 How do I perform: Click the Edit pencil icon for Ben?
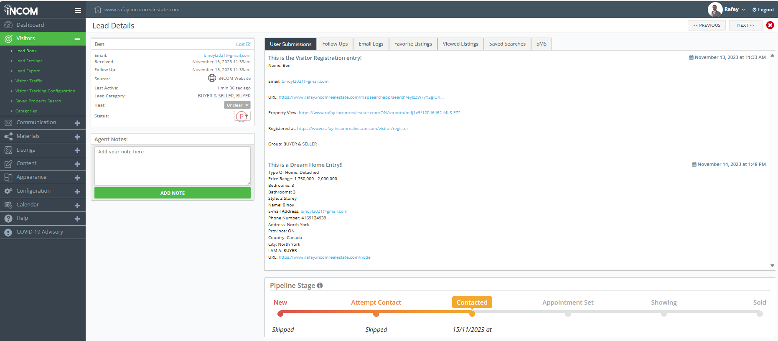click(x=248, y=44)
